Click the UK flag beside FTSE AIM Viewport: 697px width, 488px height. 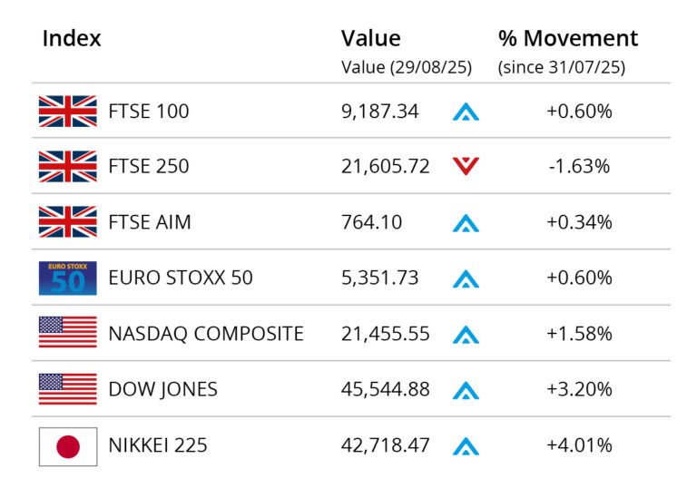(x=67, y=222)
